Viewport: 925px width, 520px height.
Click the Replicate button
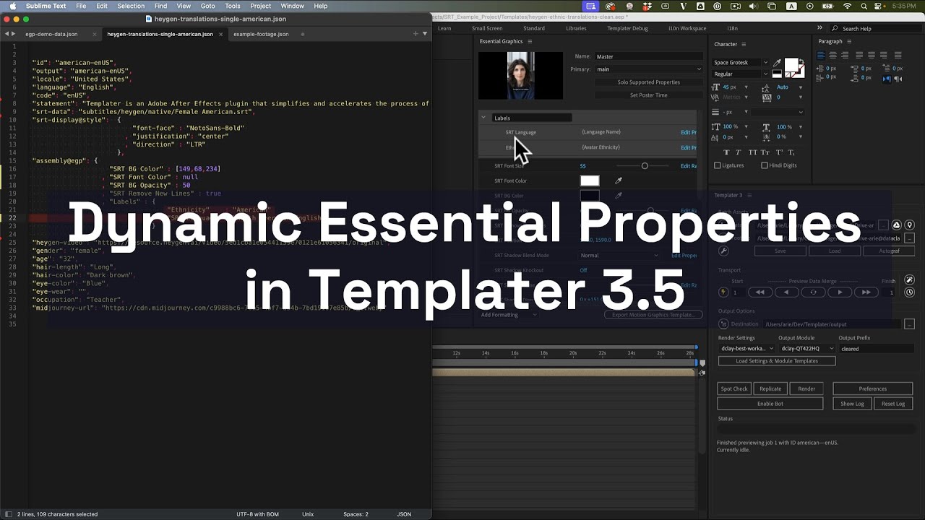770,389
